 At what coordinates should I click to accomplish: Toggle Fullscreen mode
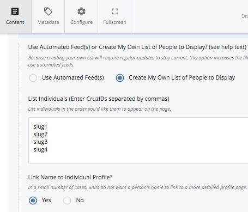coord(114,16)
